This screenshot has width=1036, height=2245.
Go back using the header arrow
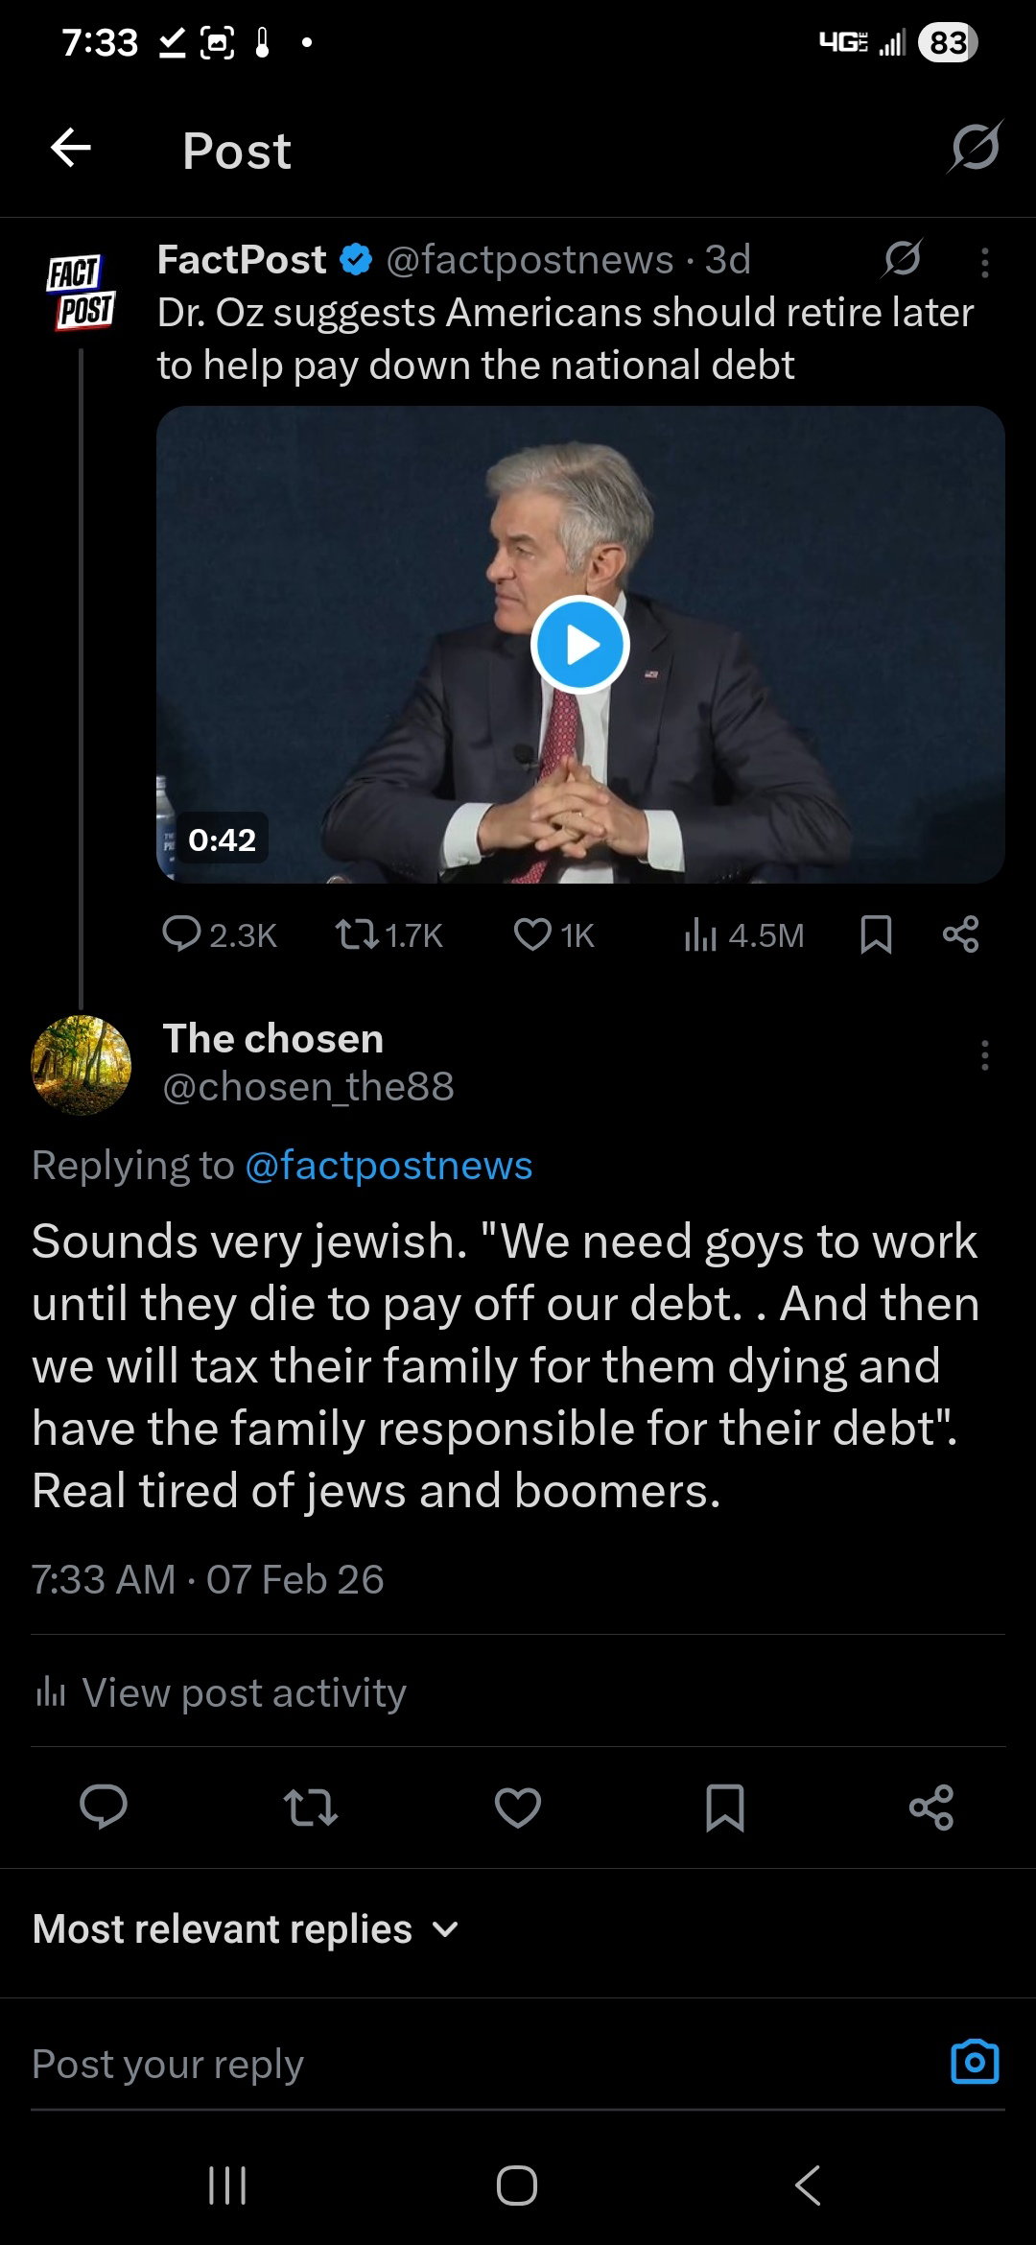[x=71, y=149]
